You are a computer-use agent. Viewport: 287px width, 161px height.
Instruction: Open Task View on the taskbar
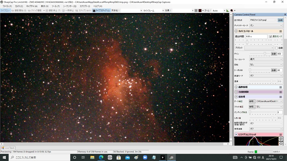[x=83, y=157]
